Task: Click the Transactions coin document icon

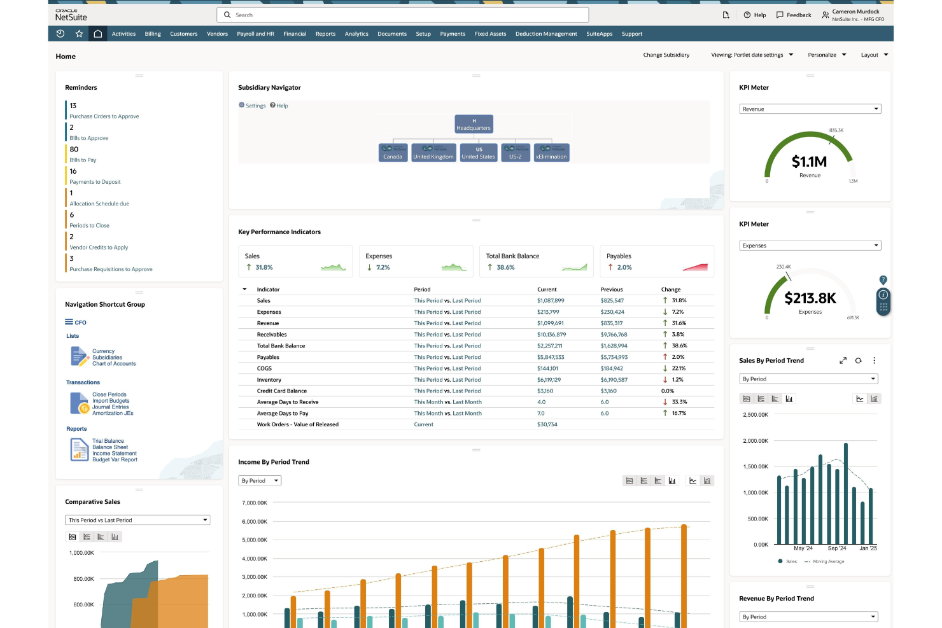Action: coord(79,403)
